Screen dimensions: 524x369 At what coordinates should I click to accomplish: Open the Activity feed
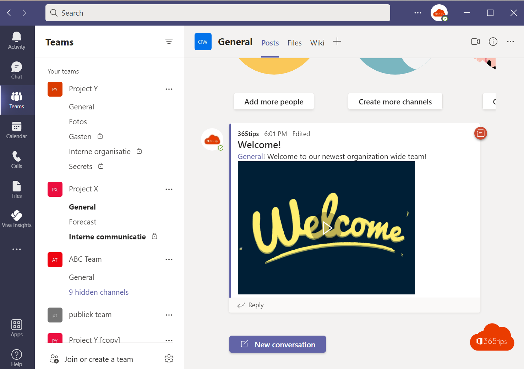click(17, 40)
